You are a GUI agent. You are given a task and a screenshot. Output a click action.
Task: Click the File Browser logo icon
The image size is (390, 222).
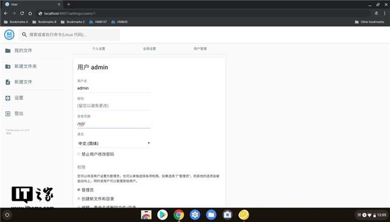[9, 35]
